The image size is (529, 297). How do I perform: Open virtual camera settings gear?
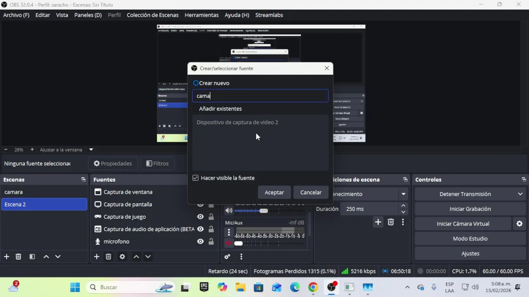tap(519, 224)
